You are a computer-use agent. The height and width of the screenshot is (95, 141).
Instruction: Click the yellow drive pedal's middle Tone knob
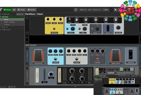pyautogui.click(x=54, y=19)
